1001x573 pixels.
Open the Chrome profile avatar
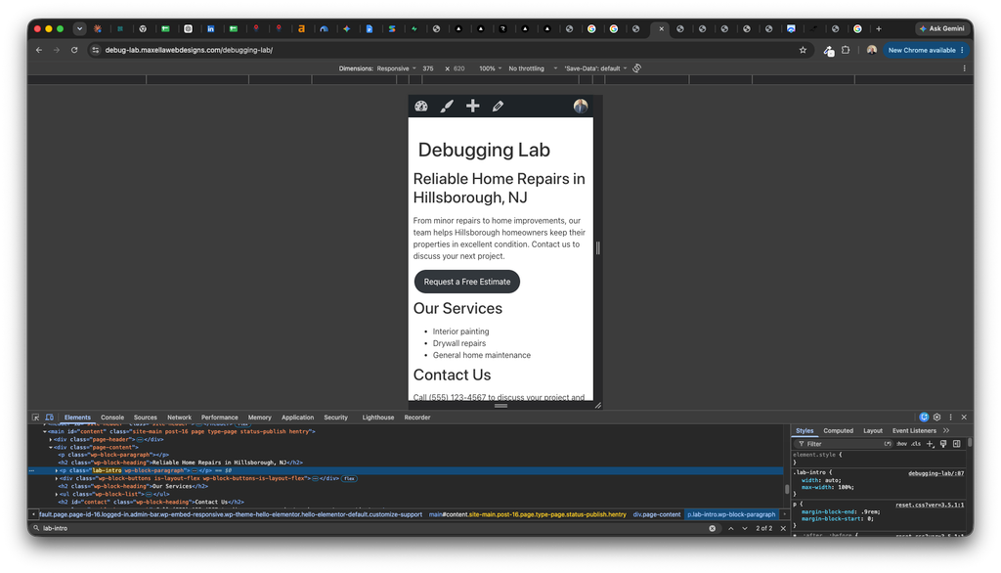[871, 50]
